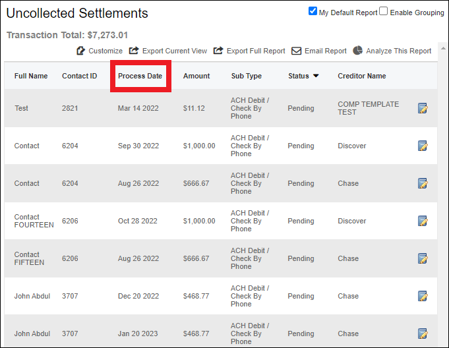Open the Analyze This Report pie chart icon
The width and height of the screenshot is (449, 348).
point(357,50)
